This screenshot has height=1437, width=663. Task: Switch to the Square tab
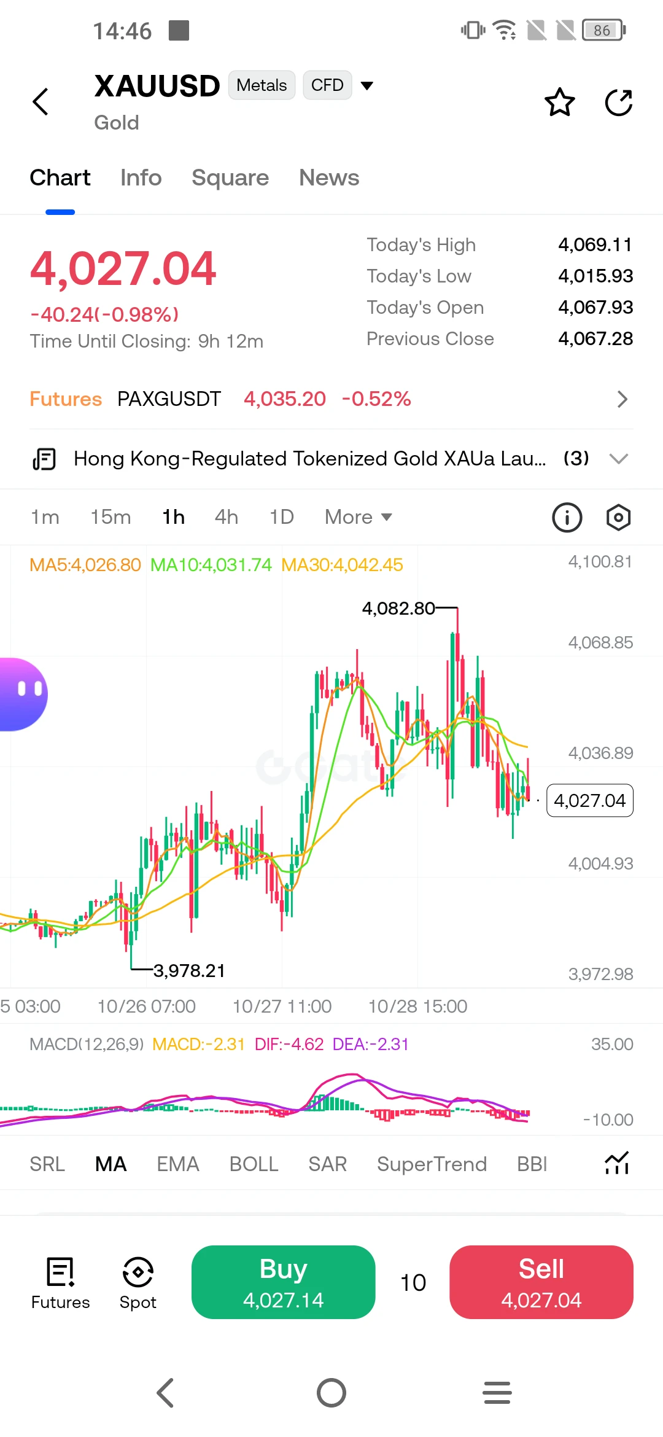point(230,177)
